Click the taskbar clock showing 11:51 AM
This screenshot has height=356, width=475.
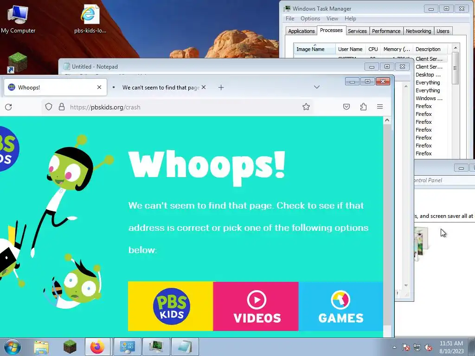(x=451, y=347)
